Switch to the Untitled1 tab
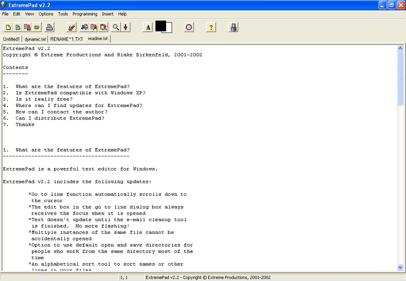Screen dimensions: 406x281 tap(11, 39)
